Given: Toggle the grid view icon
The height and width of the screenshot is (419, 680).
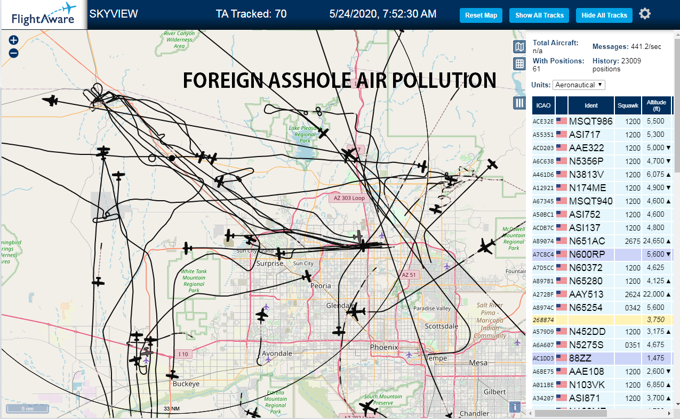Looking at the screenshot, I should coord(519,64).
